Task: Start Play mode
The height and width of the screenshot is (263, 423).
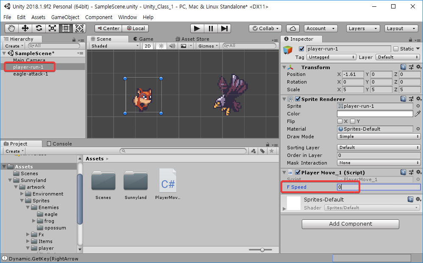Action: [197, 28]
